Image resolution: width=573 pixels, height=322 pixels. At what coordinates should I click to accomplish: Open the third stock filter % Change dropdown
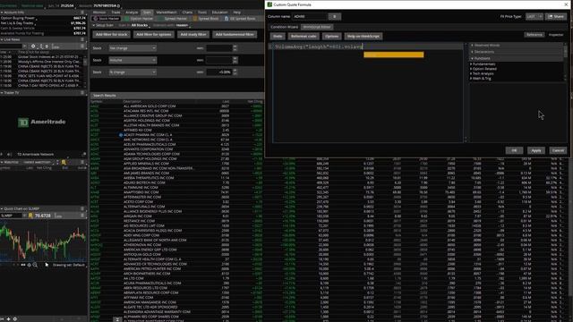pyautogui.click(x=133, y=72)
